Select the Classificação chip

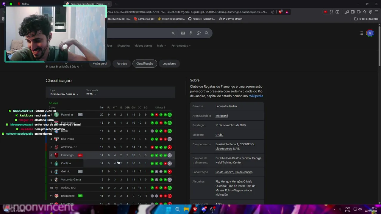[145, 64]
